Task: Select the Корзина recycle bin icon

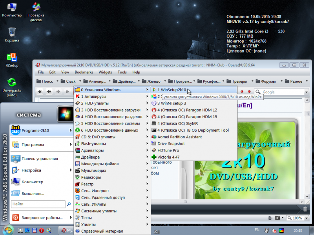Action: click(x=12, y=34)
